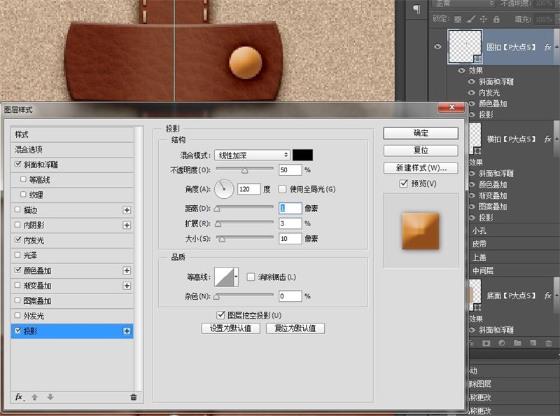The width and height of the screenshot is (560, 416).
Task: Click the 距离 distance input field
Action: click(290, 209)
